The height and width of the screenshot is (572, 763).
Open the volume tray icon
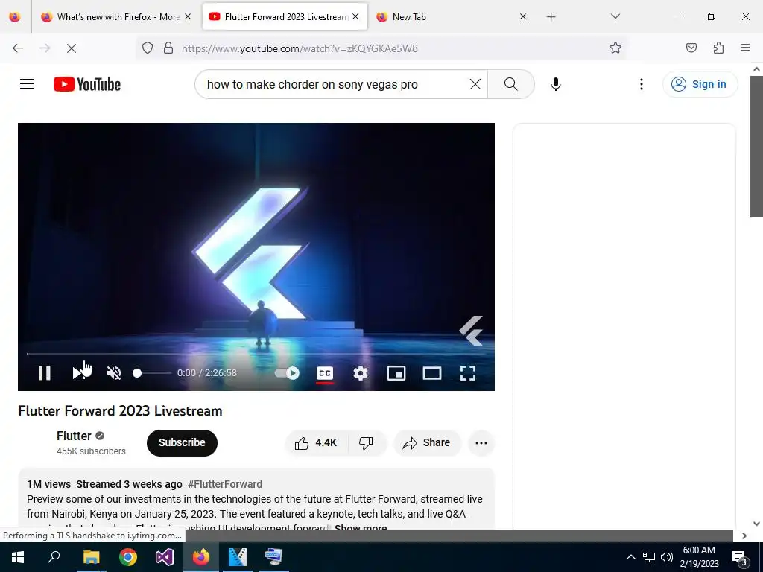pos(667,557)
